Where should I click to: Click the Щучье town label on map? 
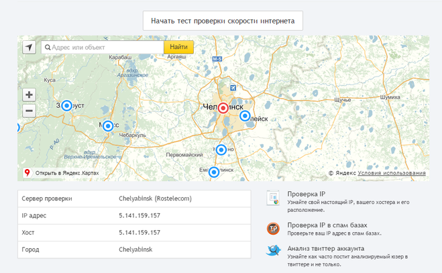click(x=343, y=100)
